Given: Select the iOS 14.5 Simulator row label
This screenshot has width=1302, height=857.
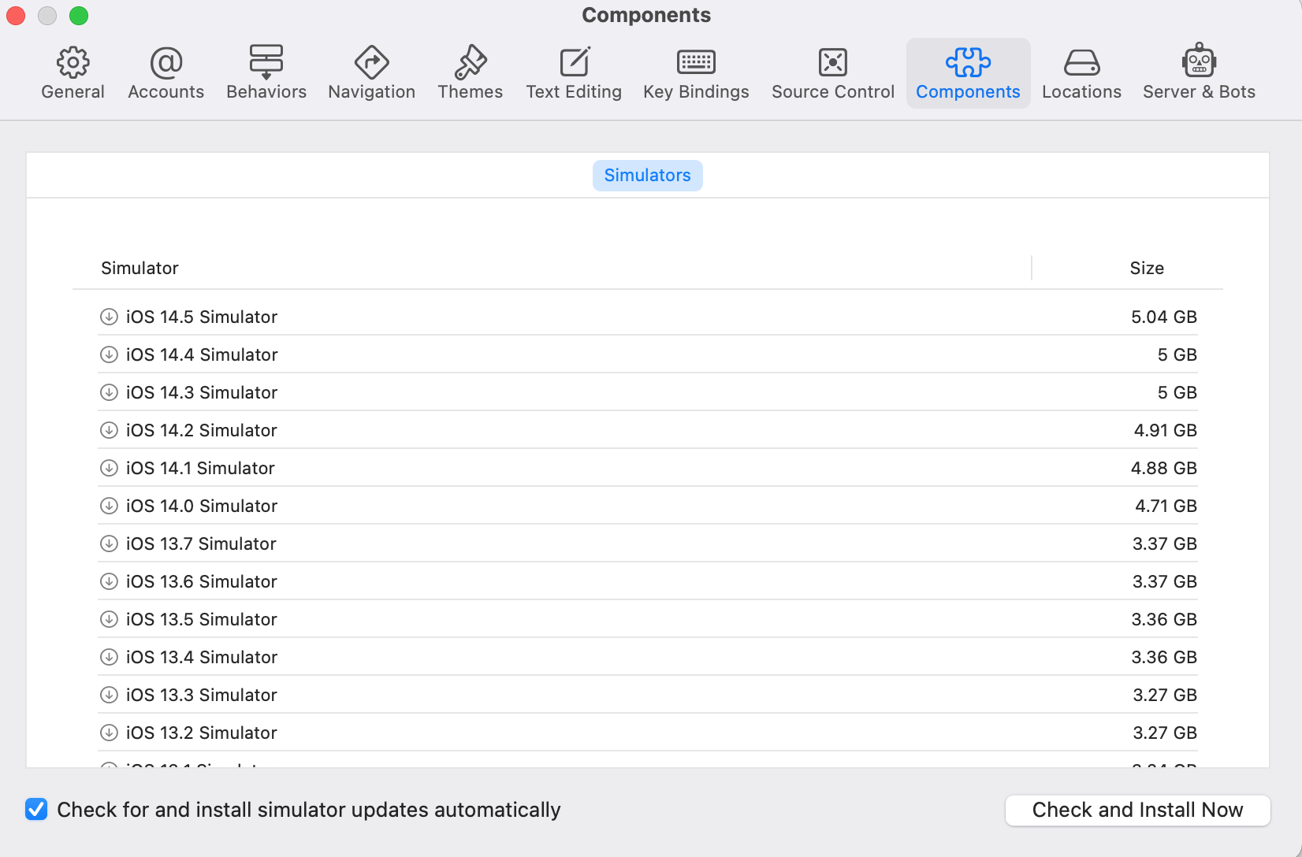Looking at the screenshot, I should point(202,317).
